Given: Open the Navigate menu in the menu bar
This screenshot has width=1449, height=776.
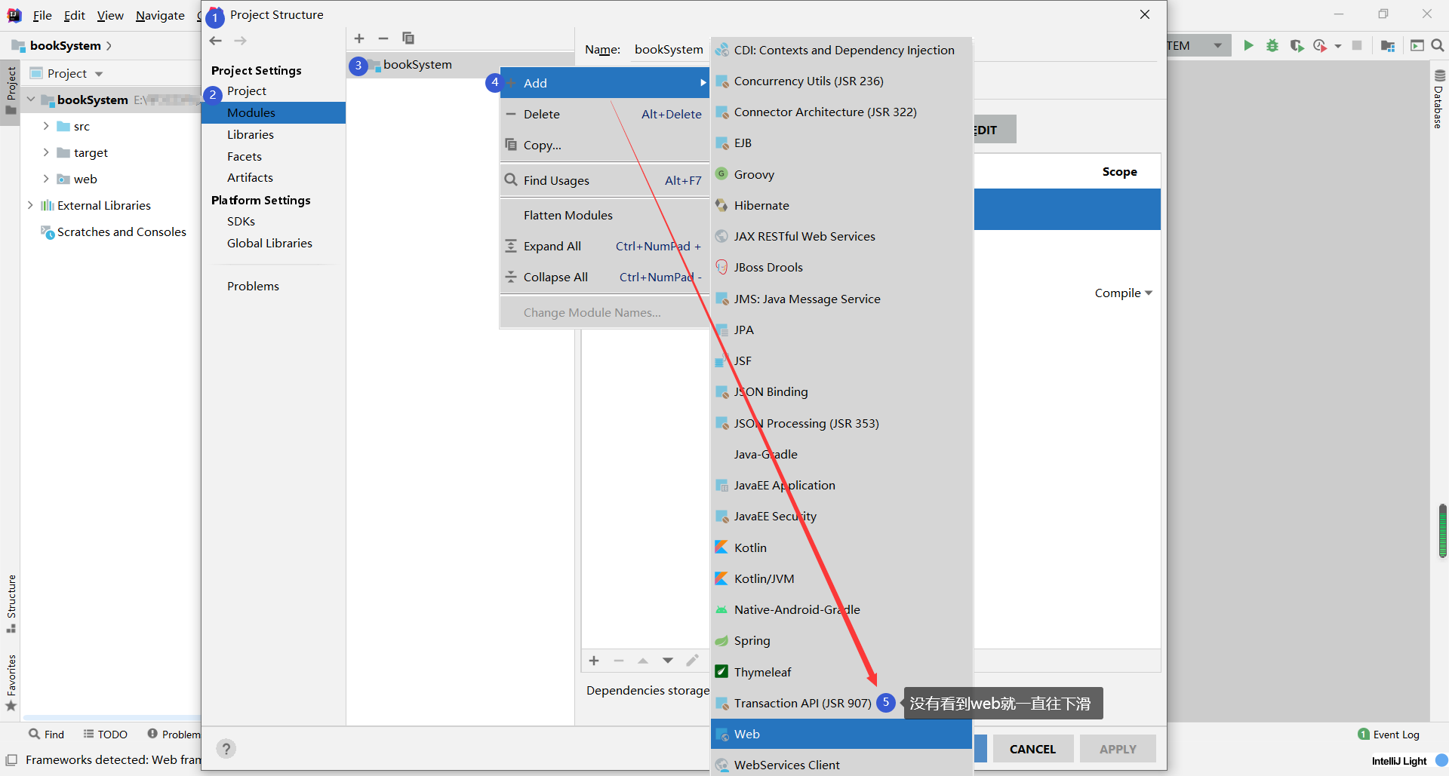Looking at the screenshot, I should click(x=159, y=15).
